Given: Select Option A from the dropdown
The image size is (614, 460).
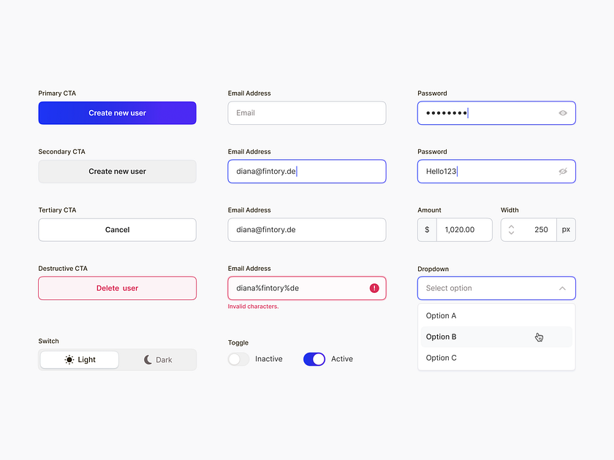Looking at the screenshot, I should click(441, 315).
